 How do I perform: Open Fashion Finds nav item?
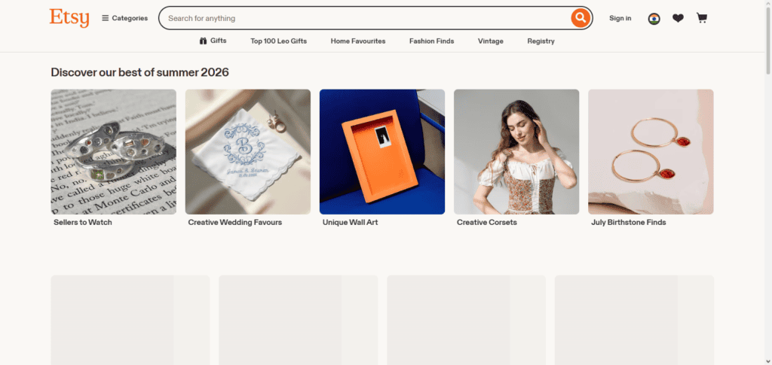tap(432, 41)
